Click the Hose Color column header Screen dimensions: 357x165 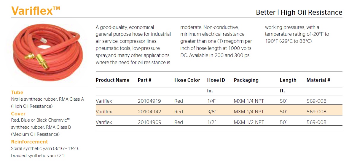187,80
